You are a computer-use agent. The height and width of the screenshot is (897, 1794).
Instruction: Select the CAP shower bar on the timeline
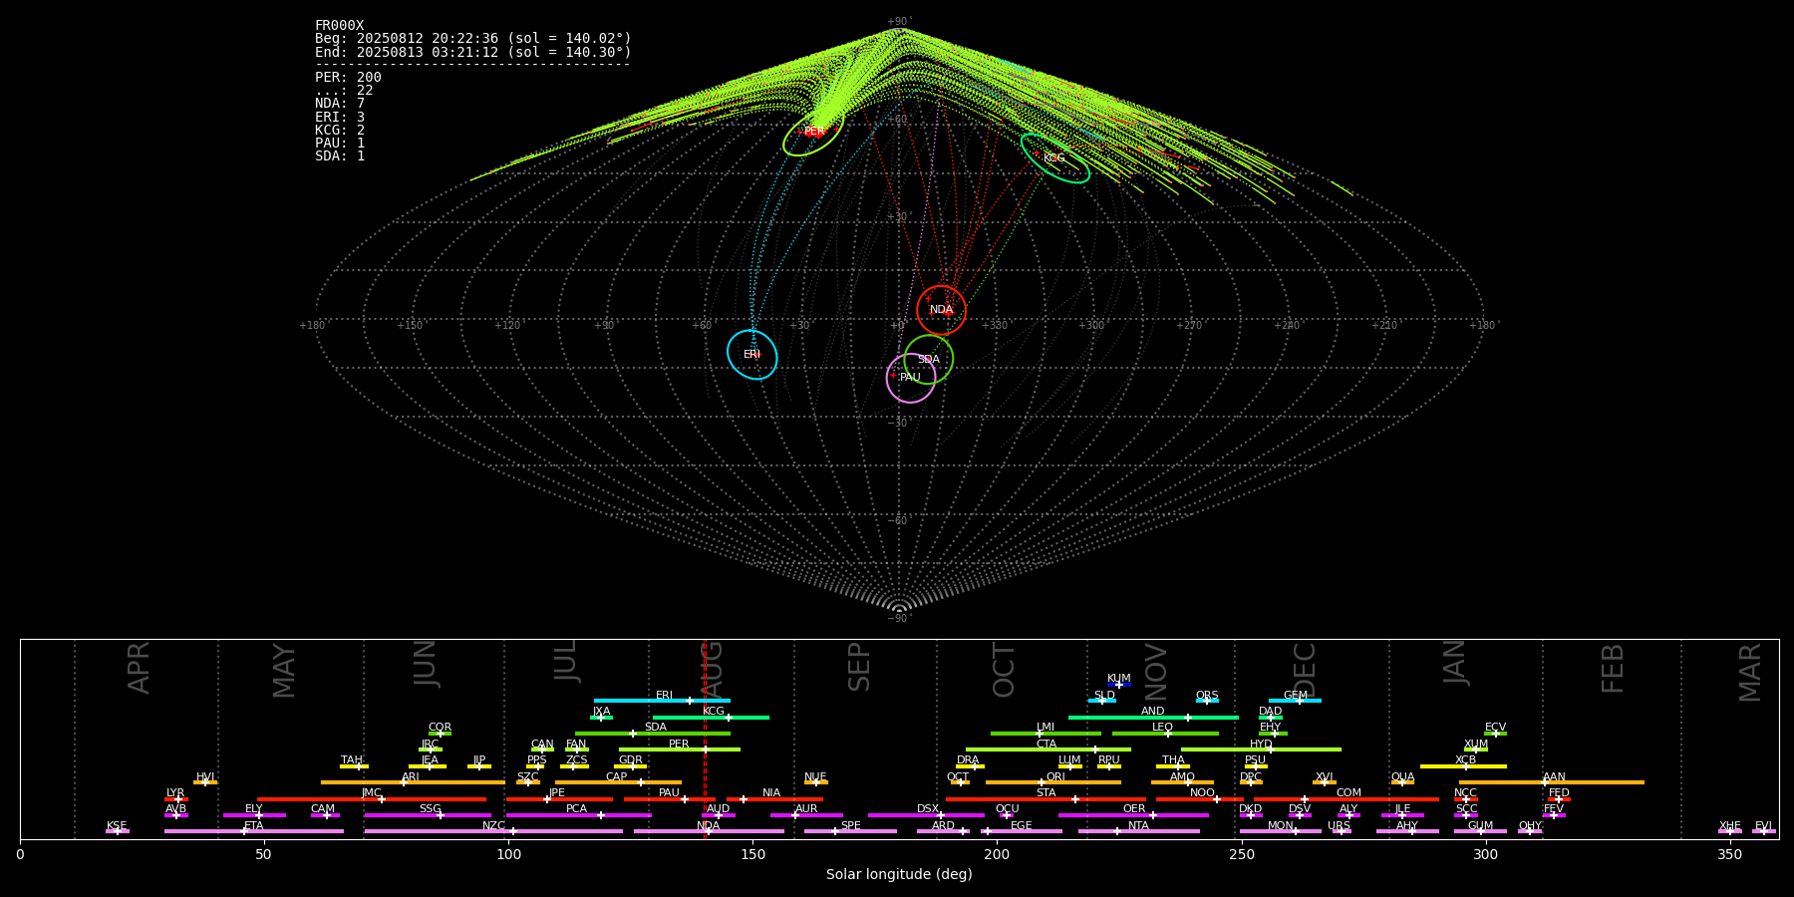point(618,782)
